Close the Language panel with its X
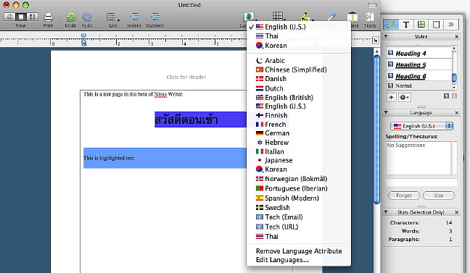The height and width of the screenshot is (273, 470). (456, 112)
